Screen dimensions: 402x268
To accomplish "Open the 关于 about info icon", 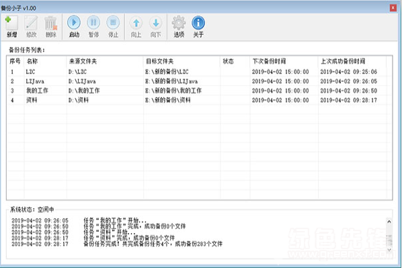I will pos(198,23).
